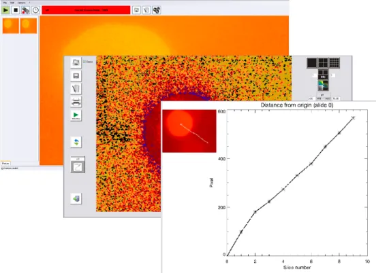Screen dimensions: 376x273
Task: Choose the two-by-two grid layout icon
Action: point(323,63)
